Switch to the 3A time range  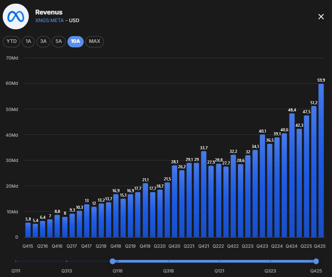43,42
